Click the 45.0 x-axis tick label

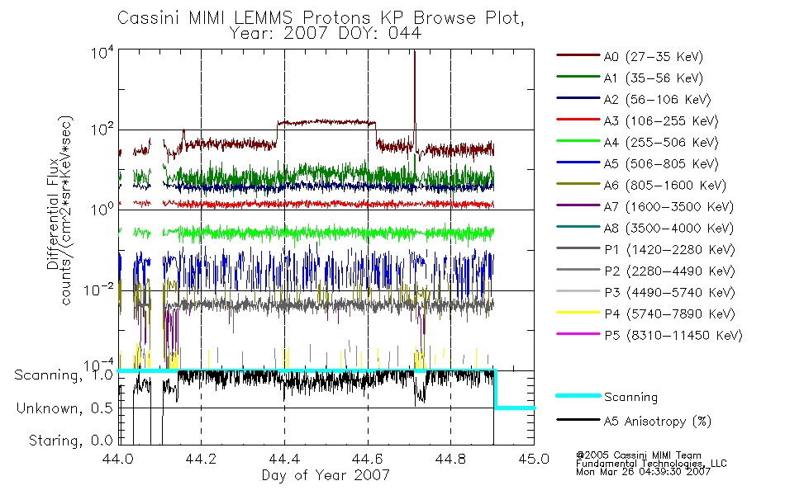pos(534,459)
